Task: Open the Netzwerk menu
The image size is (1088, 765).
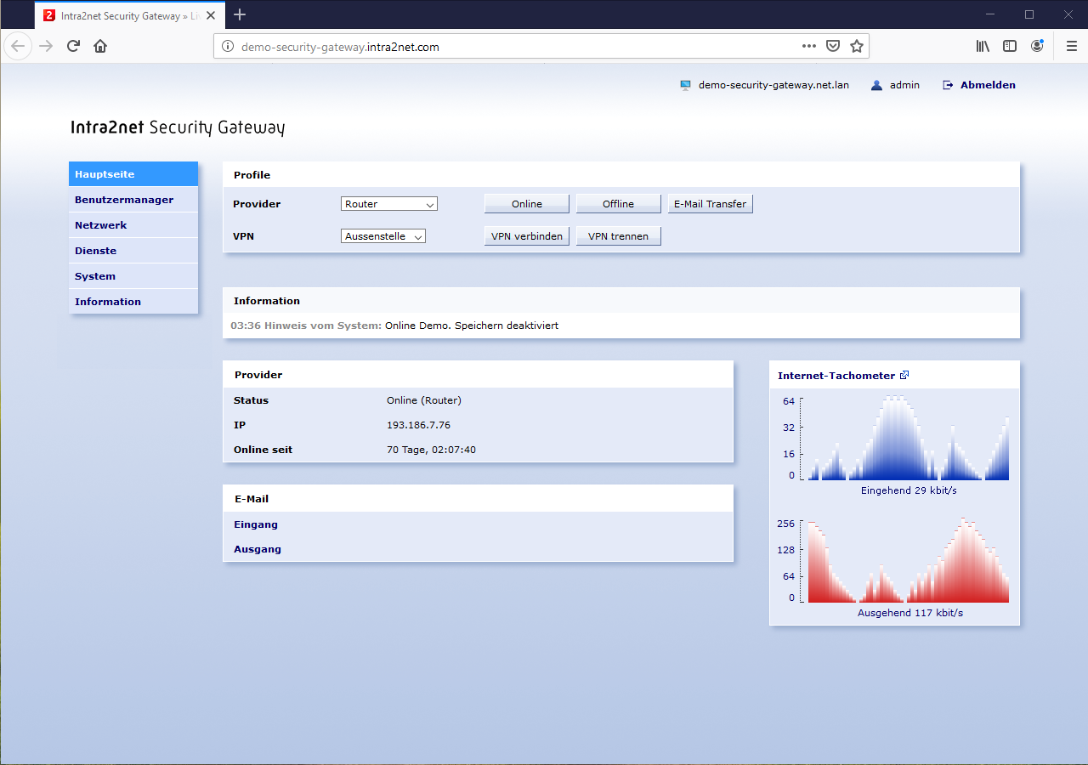Action: [x=133, y=225]
